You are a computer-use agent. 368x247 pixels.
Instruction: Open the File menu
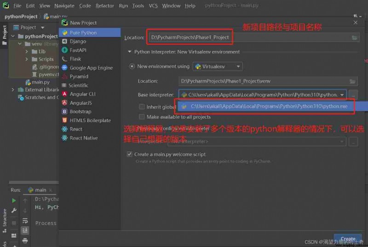(17, 6)
